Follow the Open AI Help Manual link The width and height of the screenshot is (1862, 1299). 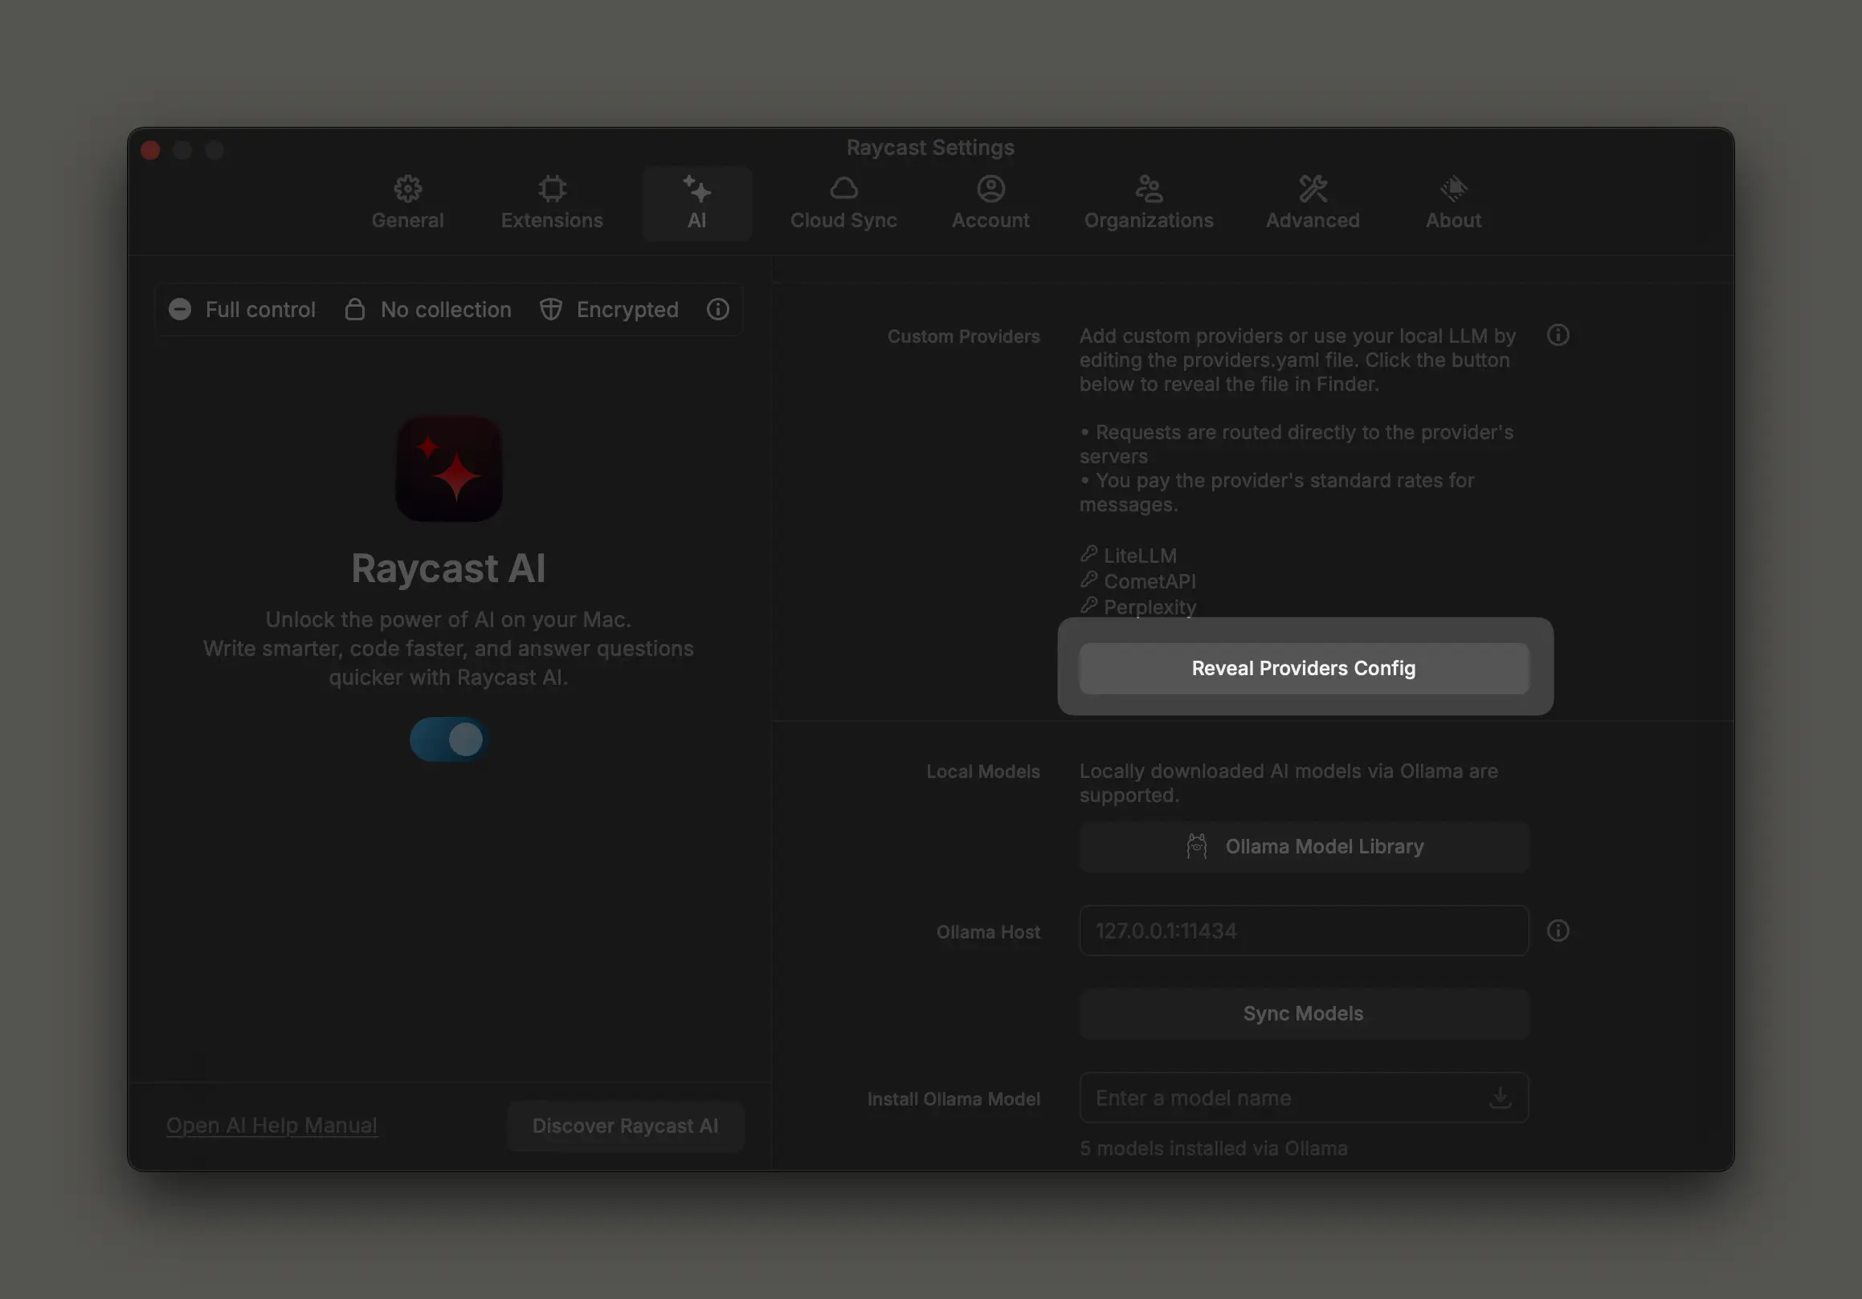click(272, 1125)
